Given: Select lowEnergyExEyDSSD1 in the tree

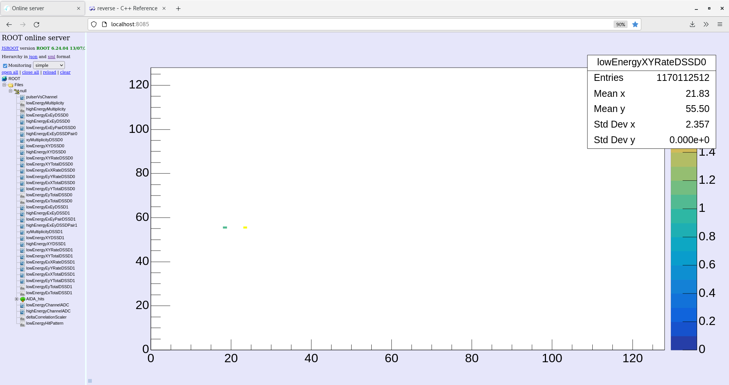Looking at the screenshot, I should (x=47, y=207).
